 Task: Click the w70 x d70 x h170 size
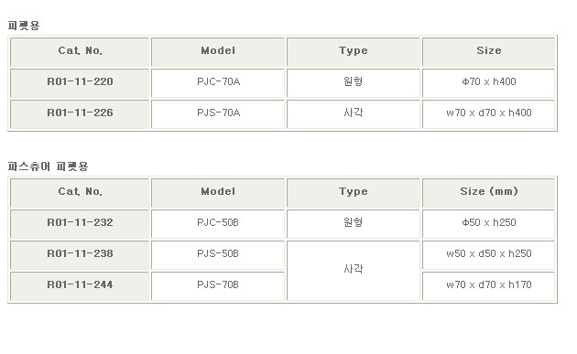(488, 286)
